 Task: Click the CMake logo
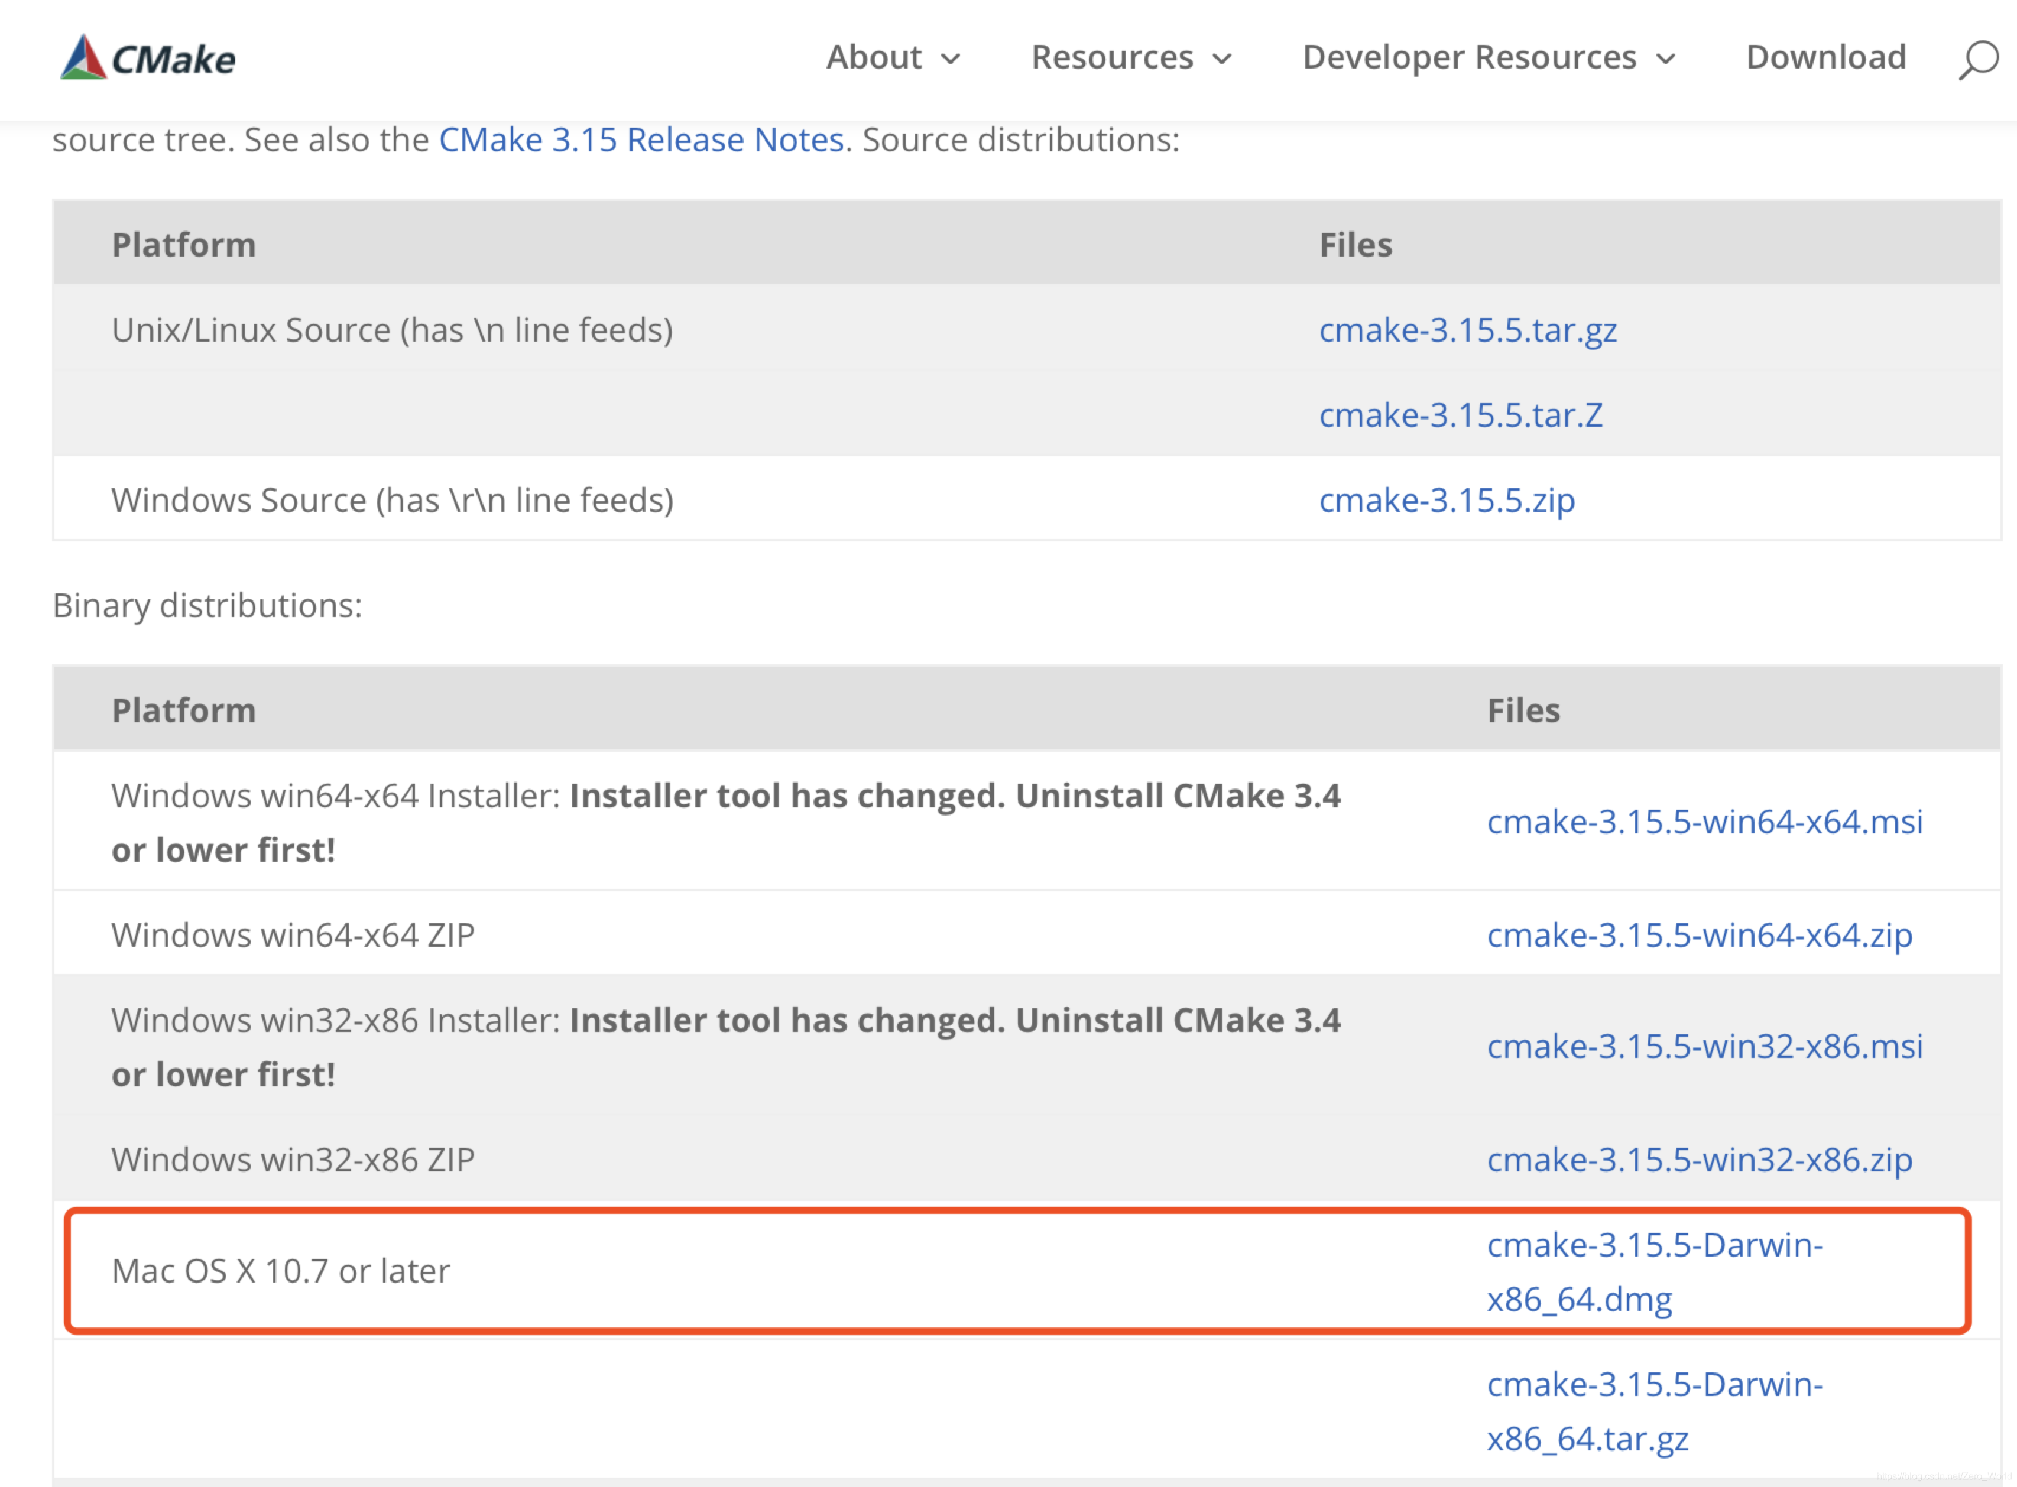coord(148,57)
